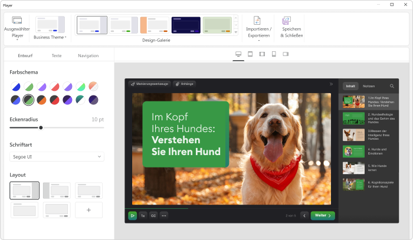This screenshot has width=413, height=240.
Task: Click the Weiter button
Action: point(322,216)
